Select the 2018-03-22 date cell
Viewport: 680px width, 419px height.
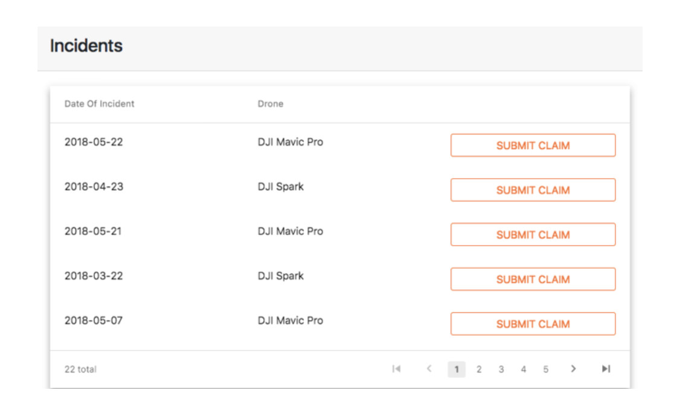point(94,276)
